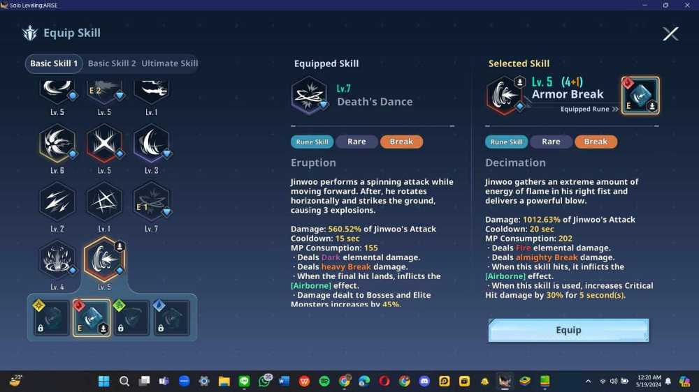This screenshot has height=392, width=699.
Task: Select the skill icon marked E 2
Action: [104, 91]
